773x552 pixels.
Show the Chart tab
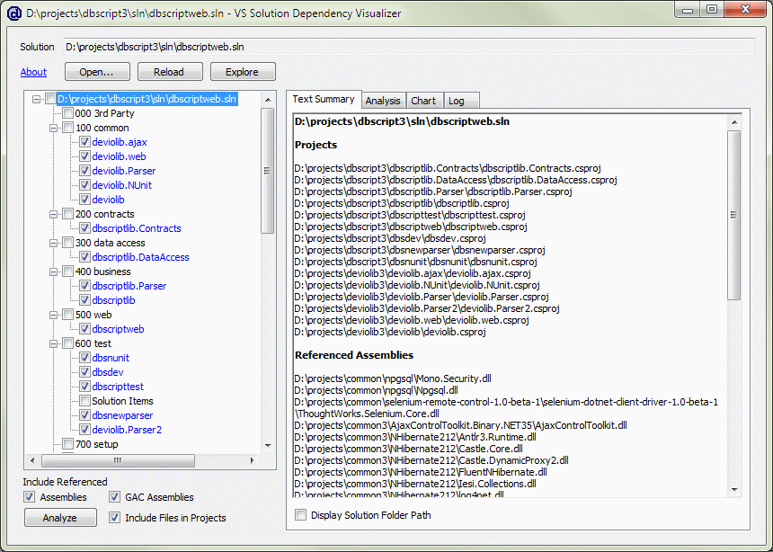click(x=424, y=101)
